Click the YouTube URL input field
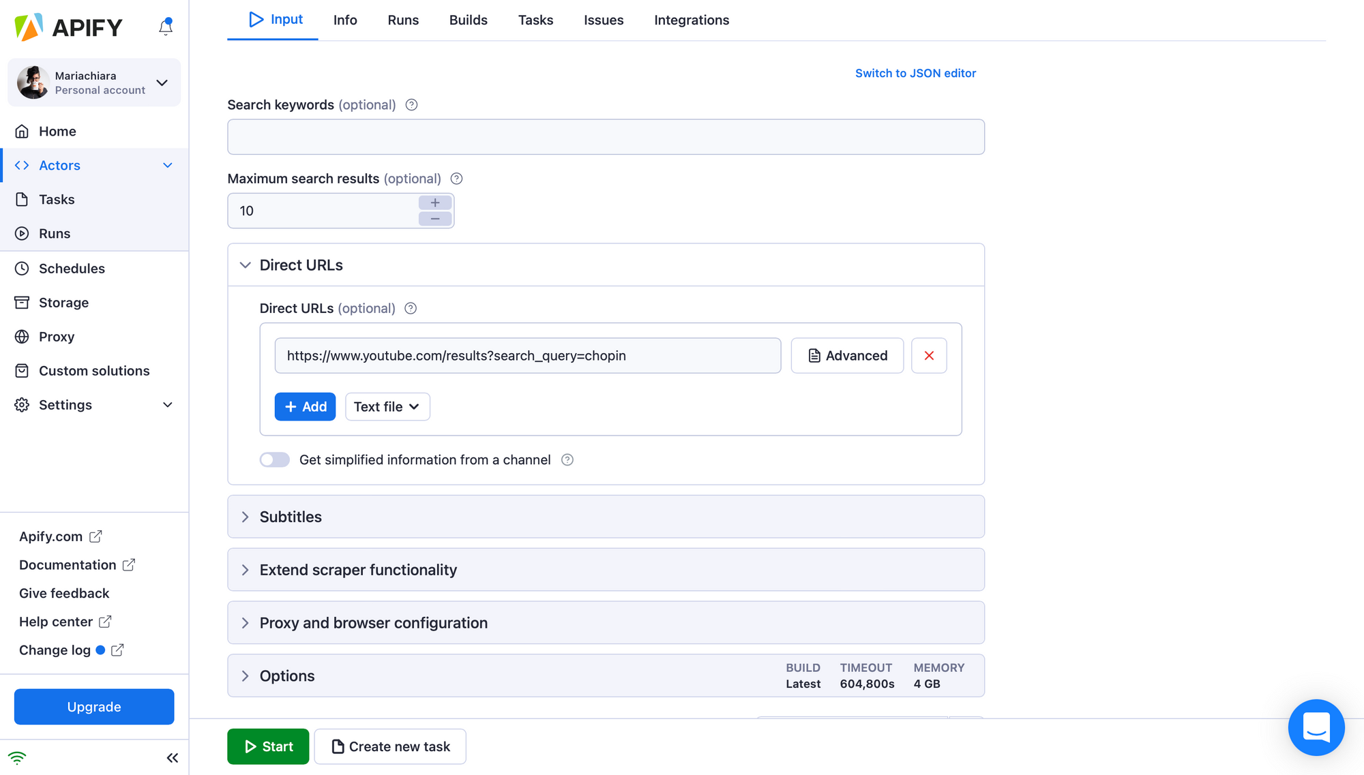The image size is (1364, 775). click(528, 356)
